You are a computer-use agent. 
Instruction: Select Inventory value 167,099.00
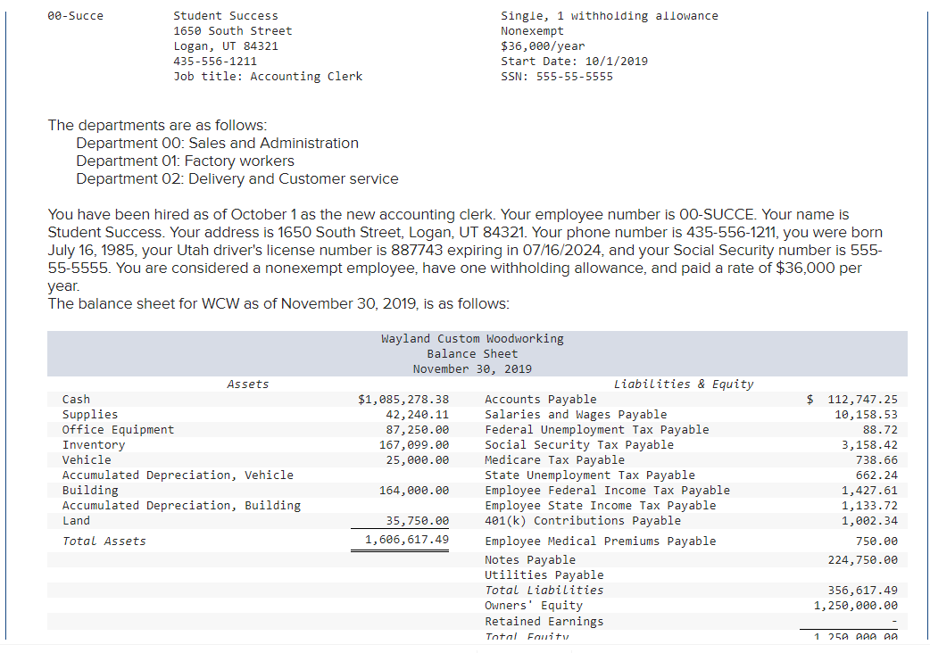(414, 444)
